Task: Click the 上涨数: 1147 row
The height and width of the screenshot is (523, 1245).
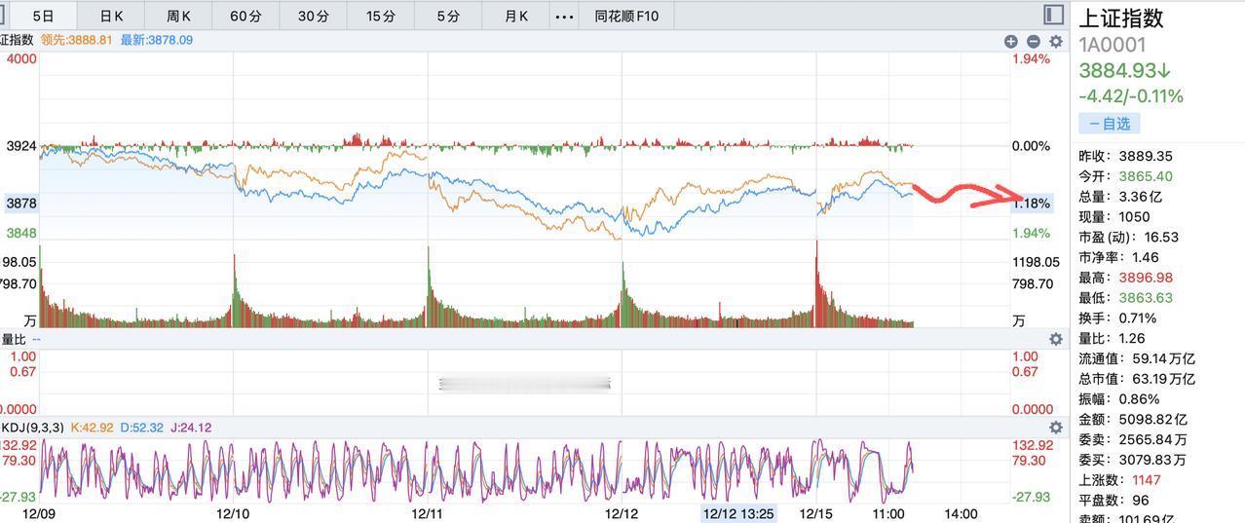Action: coord(1118,480)
